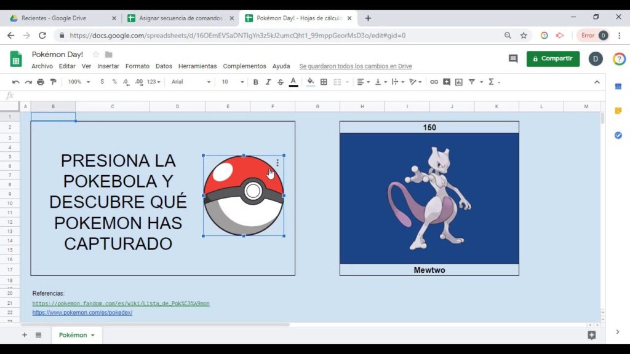Add a new sheet with plus icon
The width and height of the screenshot is (630, 354).
pyautogui.click(x=25, y=335)
